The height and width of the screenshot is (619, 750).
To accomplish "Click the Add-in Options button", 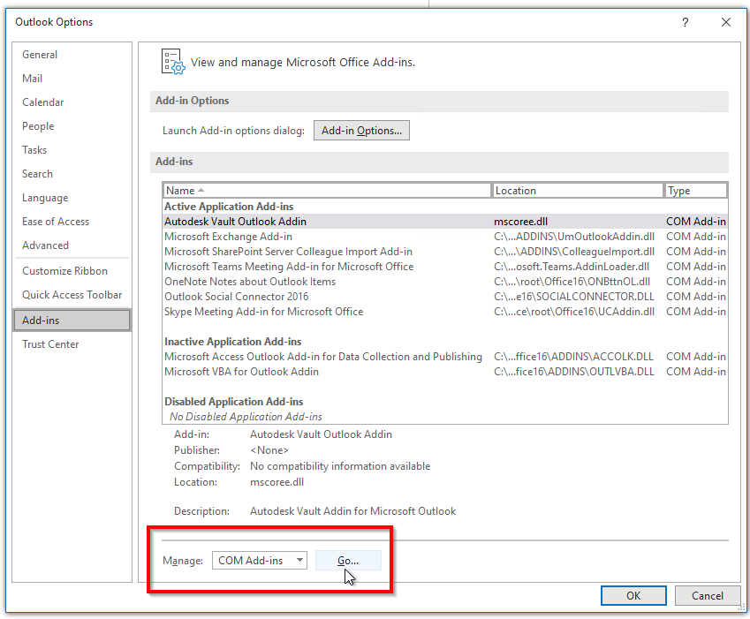I will click(361, 131).
